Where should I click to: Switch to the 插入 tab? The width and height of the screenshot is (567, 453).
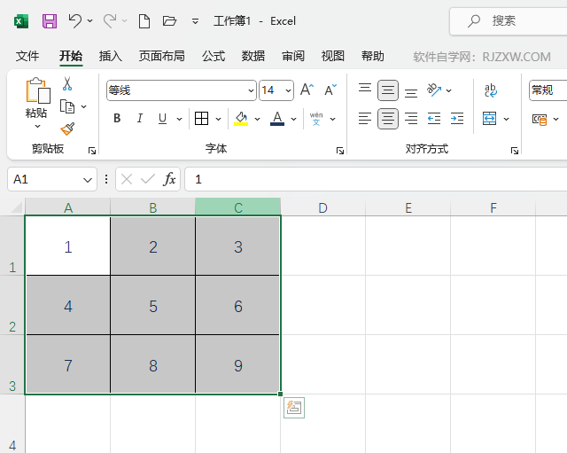click(111, 56)
